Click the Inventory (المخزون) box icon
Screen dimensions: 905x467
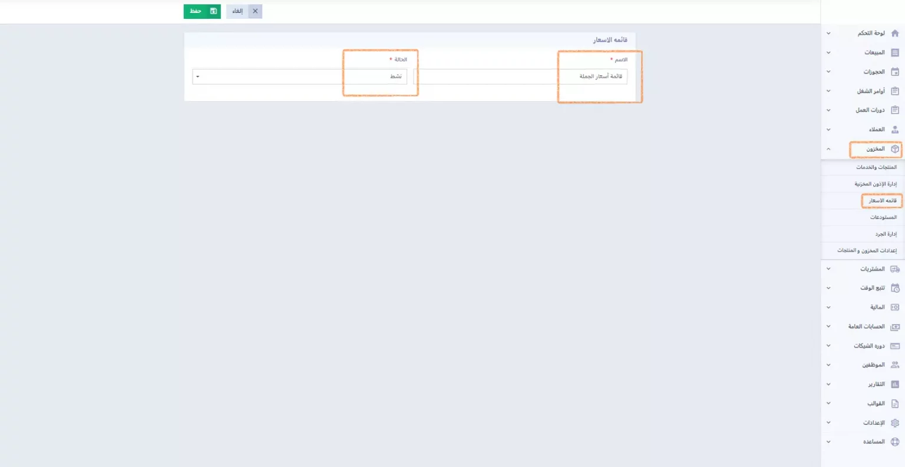[x=895, y=149]
